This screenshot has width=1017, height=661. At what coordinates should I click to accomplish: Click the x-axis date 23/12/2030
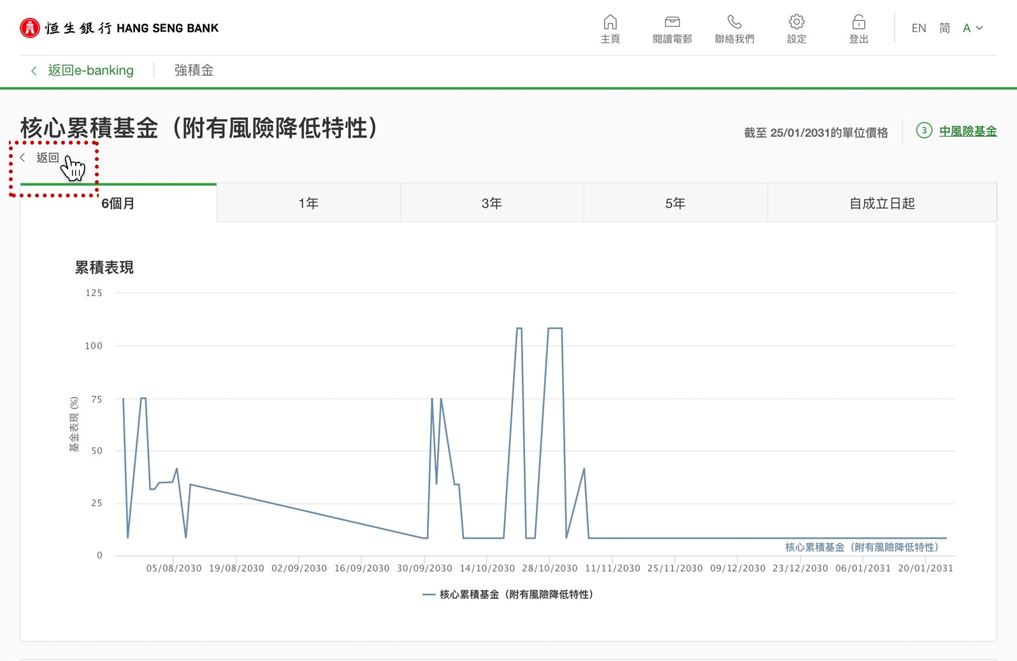pyautogui.click(x=800, y=568)
